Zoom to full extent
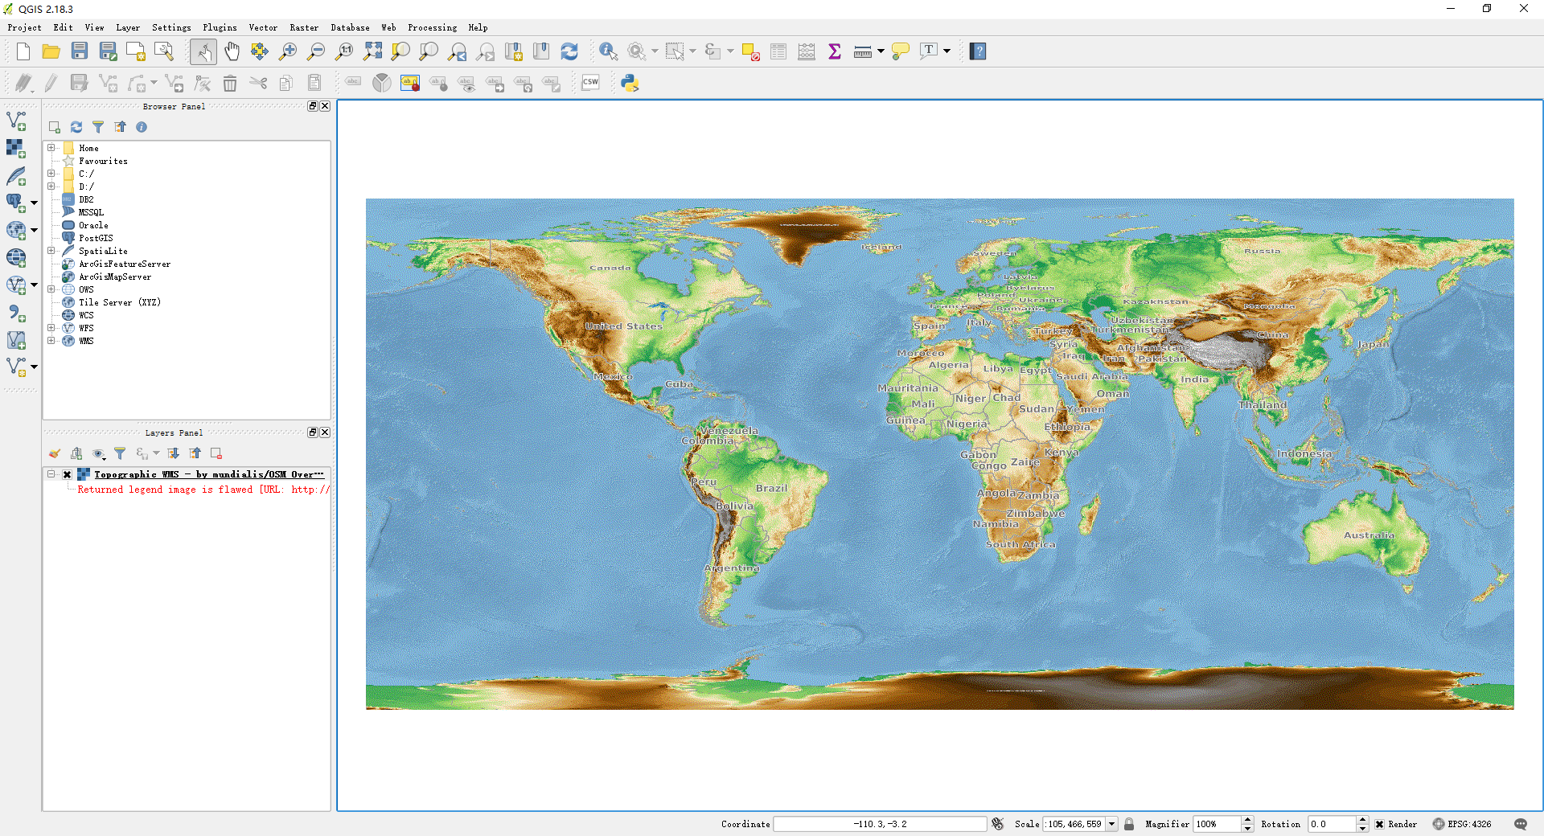 pyautogui.click(x=372, y=51)
